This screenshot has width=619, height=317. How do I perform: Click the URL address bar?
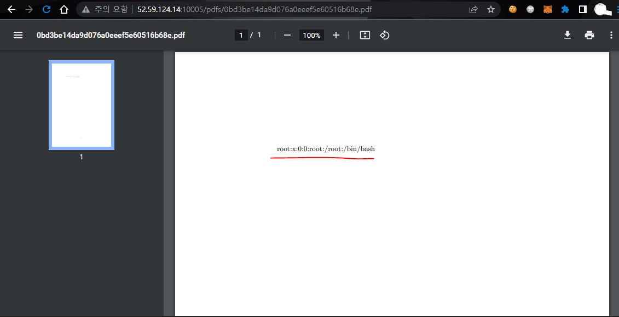(288, 9)
